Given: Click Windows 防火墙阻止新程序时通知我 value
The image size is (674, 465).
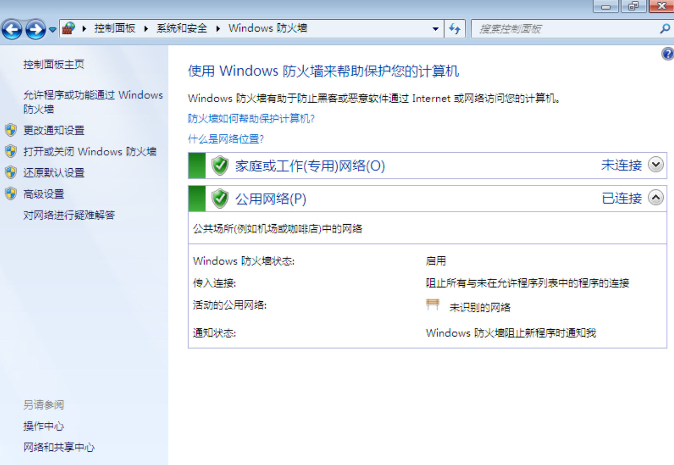Looking at the screenshot, I should tap(511, 333).
